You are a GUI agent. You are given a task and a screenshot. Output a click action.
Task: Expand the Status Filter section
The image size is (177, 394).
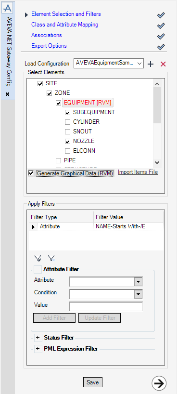(38, 338)
